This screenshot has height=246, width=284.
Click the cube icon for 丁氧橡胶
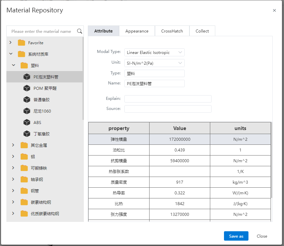pyautogui.click(x=27, y=134)
